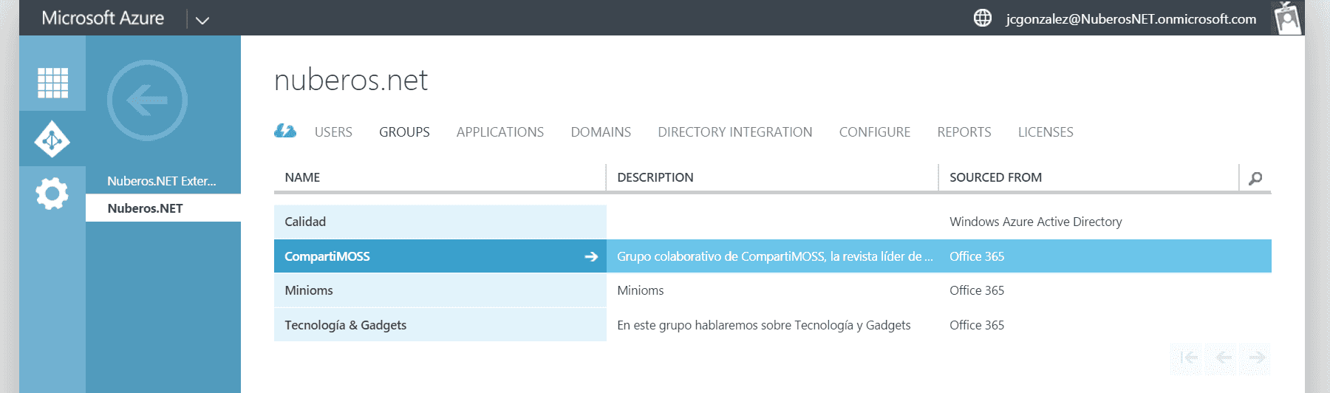The width and height of the screenshot is (1330, 393).
Task: Select the Tecnología & Gadgets group
Action: [346, 325]
